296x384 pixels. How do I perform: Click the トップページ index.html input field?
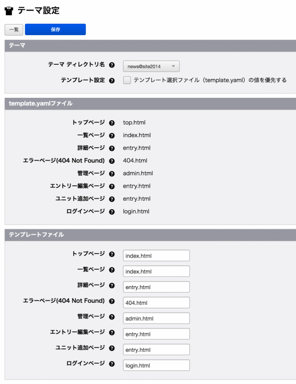pos(156,256)
